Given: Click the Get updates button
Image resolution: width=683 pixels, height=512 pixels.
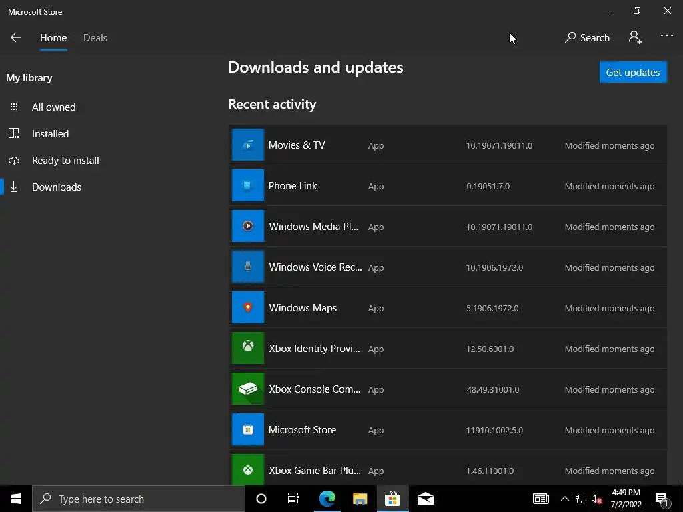Looking at the screenshot, I should [x=633, y=72].
